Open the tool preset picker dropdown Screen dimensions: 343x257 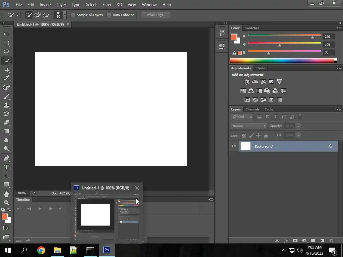click(17, 15)
